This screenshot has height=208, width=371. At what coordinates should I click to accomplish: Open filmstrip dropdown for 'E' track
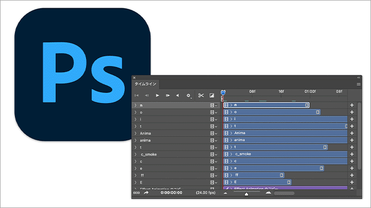point(214,182)
